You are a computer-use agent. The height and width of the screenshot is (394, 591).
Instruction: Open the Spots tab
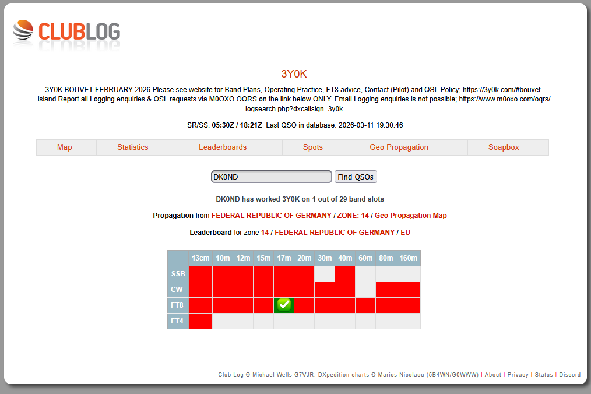313,147
